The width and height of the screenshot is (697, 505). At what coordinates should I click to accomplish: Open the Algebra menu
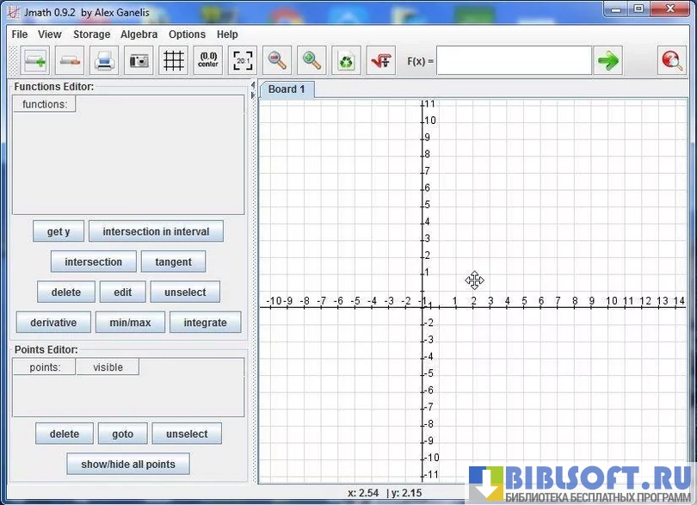point(139,34)
